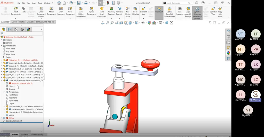The height and width of the screenshot is (137, 264).
Task: Open the 3D Views tab
Action: (24, 134)
